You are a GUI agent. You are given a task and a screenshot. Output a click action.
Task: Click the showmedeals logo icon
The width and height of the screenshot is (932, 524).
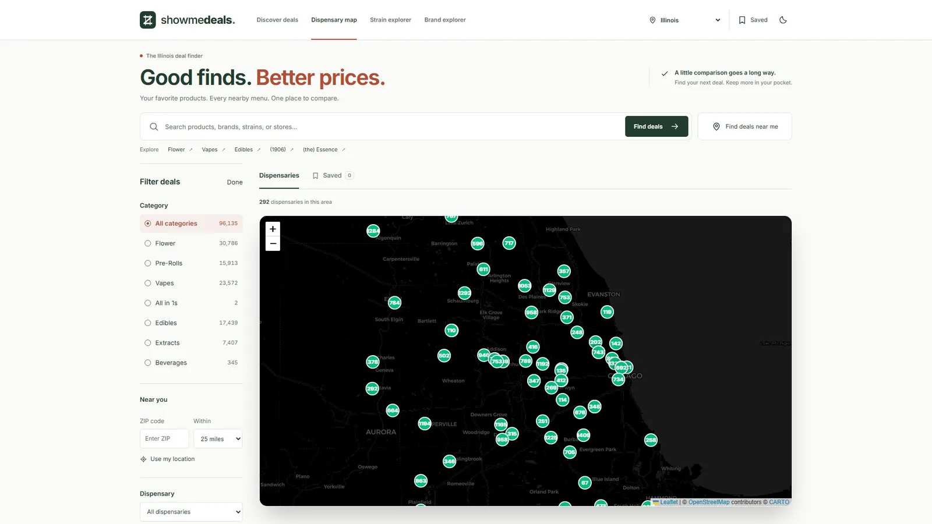pyautogui.click(x=148, y=20)
